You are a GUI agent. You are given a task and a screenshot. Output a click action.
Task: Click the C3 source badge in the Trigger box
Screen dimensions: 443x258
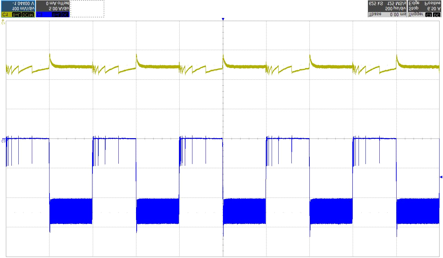tap(429, 15)
